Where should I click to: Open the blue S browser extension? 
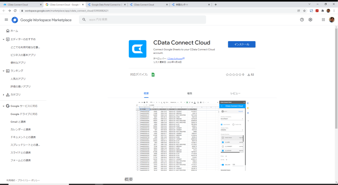point(312,11)
